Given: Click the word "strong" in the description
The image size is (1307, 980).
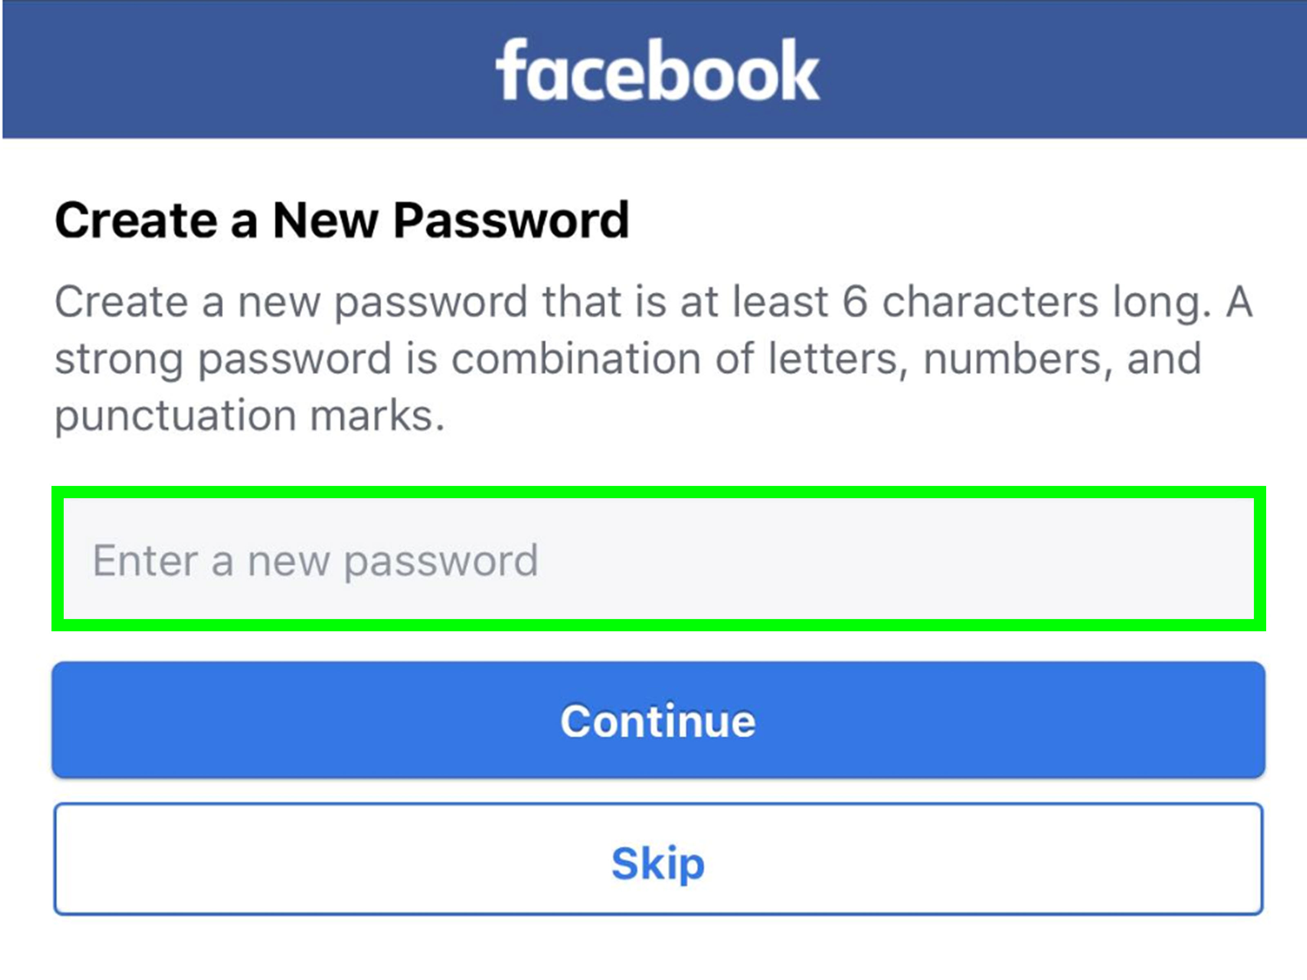Looking at the screenshot, I should (118, 359).
